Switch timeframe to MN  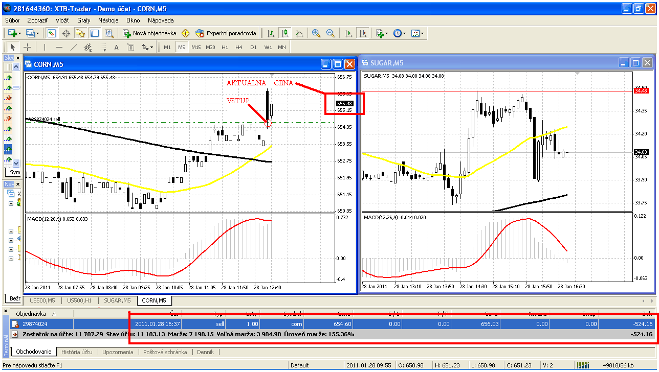click(282, 47)
